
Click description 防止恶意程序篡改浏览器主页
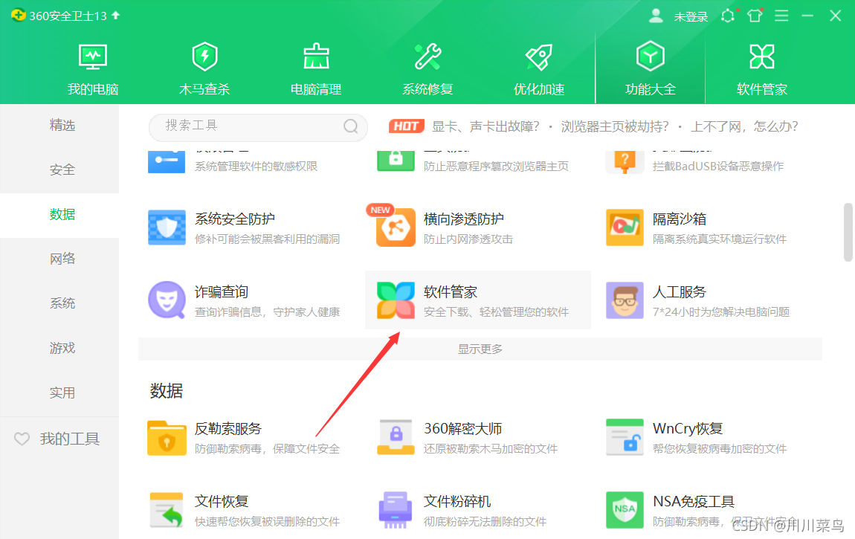tap(496, 167)
